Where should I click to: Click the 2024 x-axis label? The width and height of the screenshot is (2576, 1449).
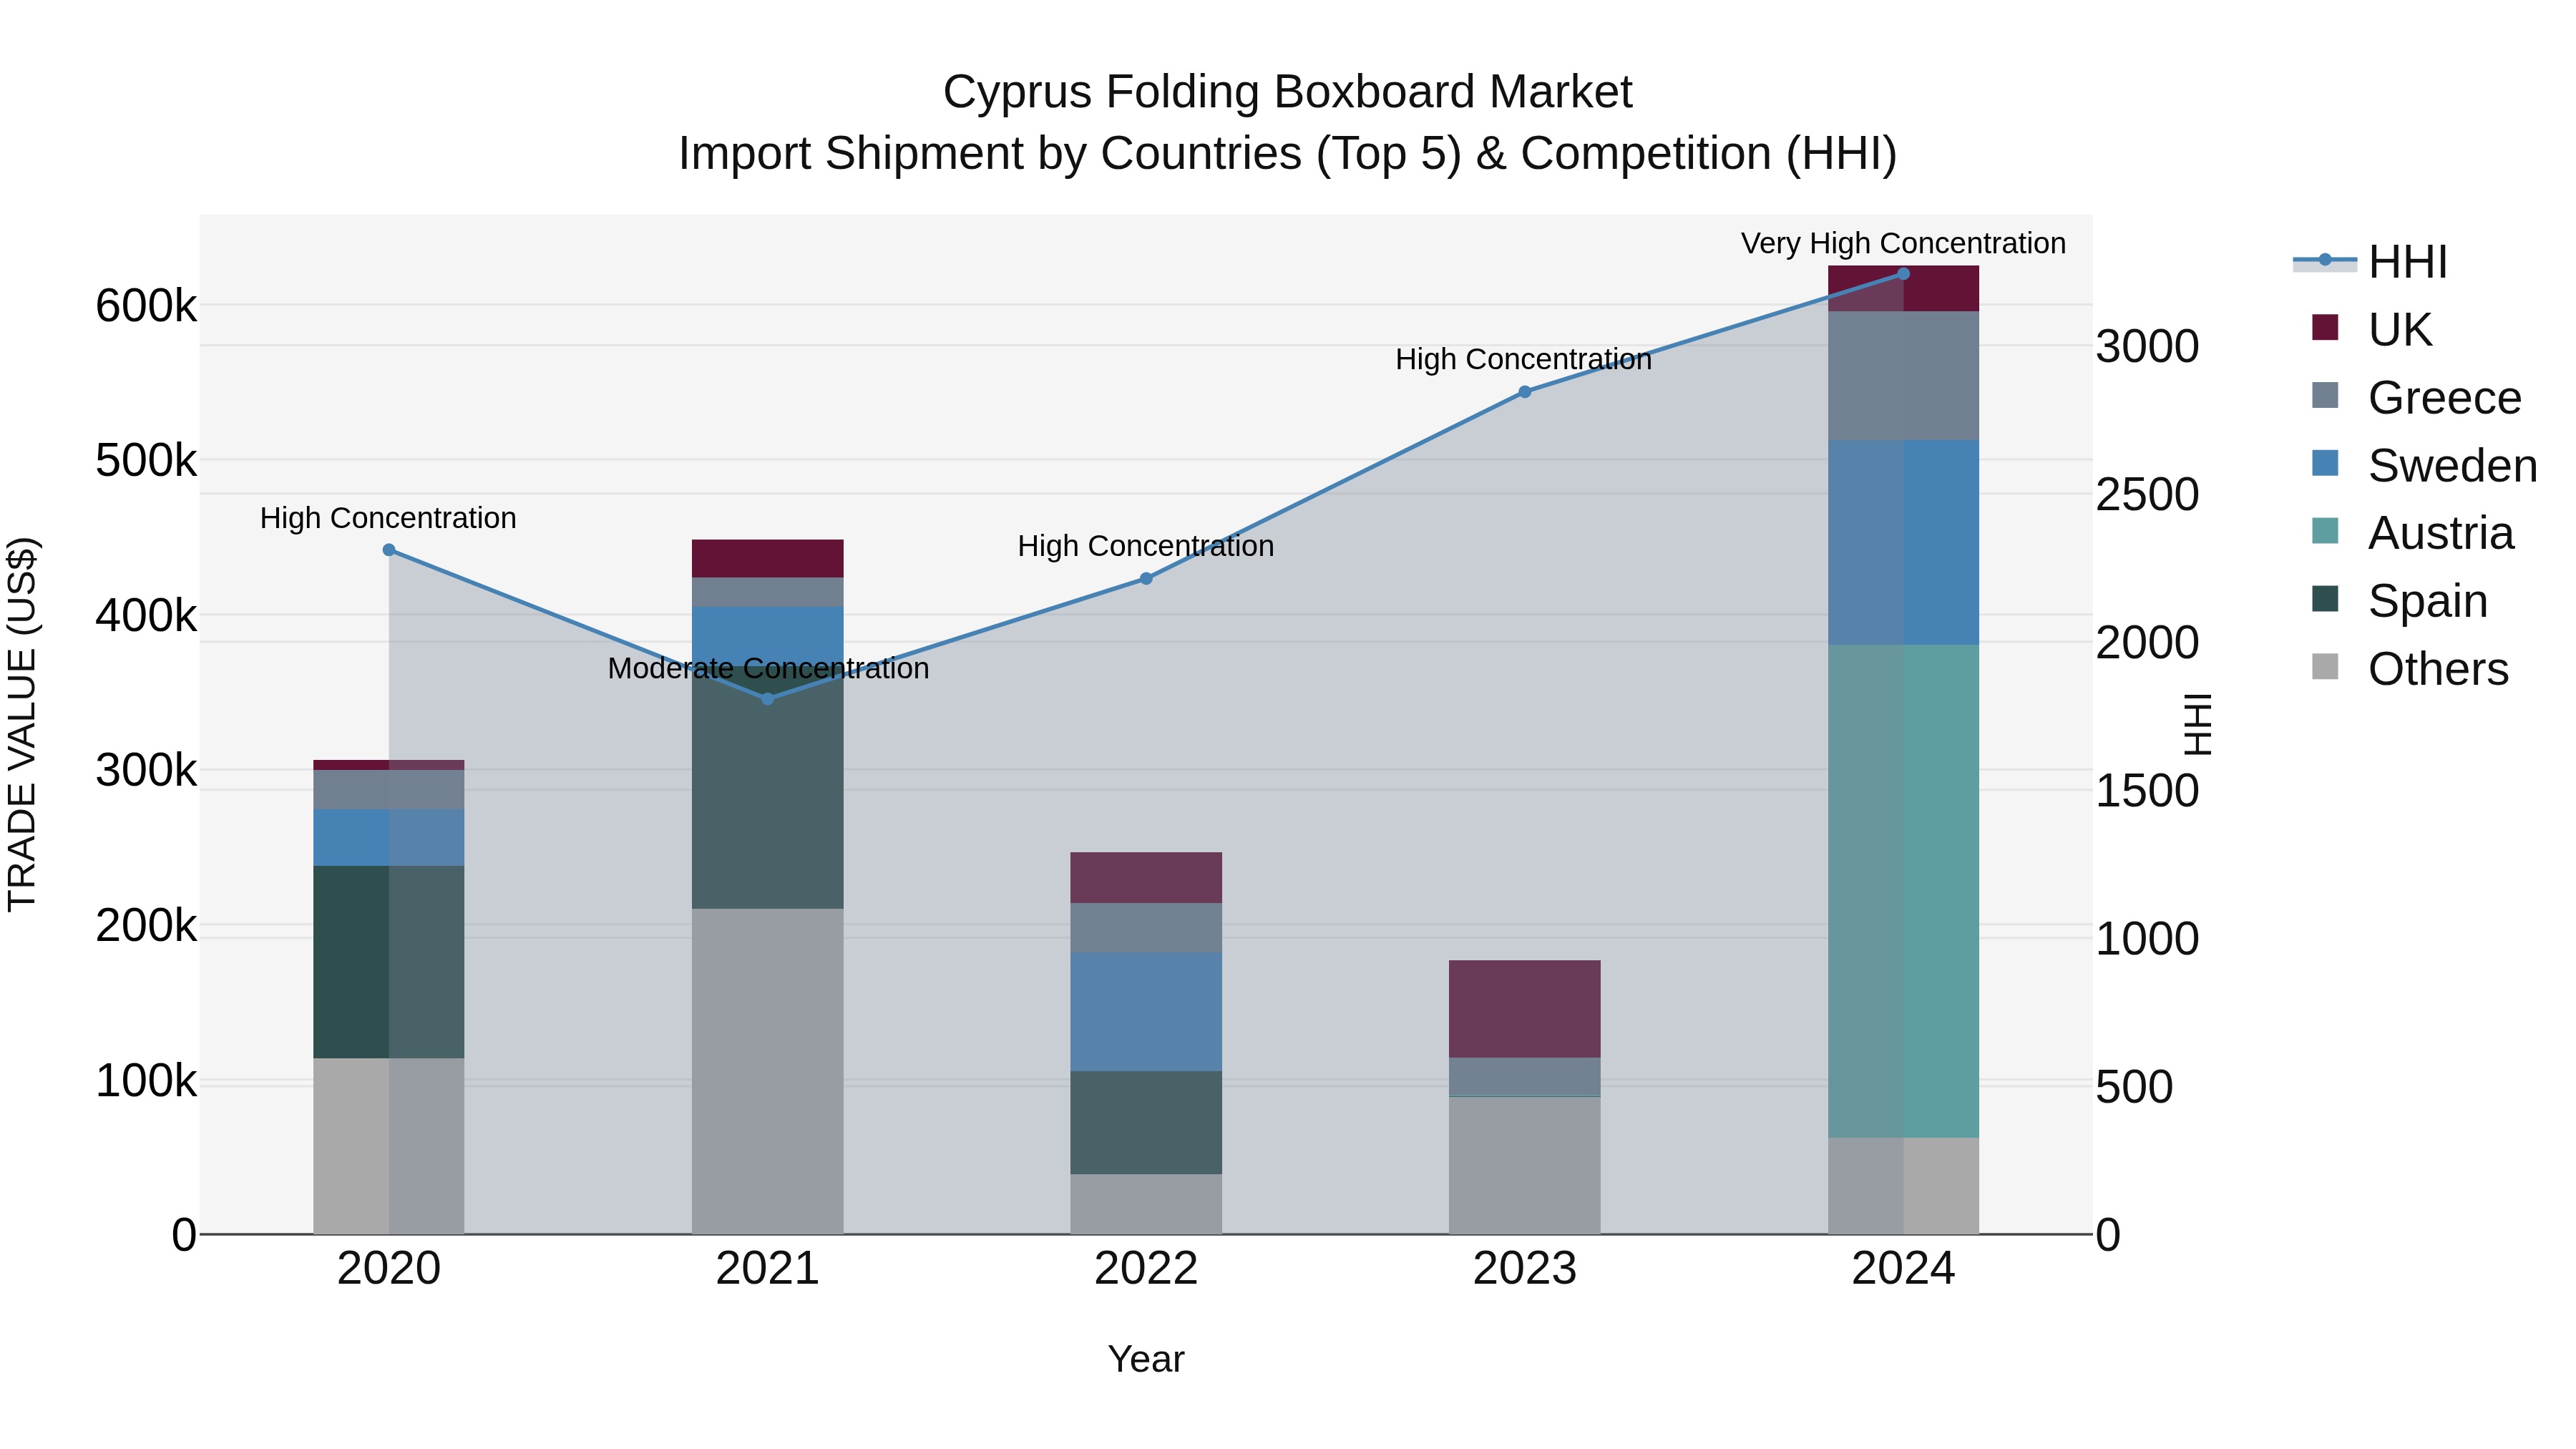coord(1904,1269)
